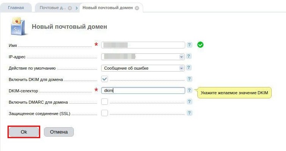Screen dimensions: 286x151
Task: Close the Новый почтовый домен tab
Action: click(x=137, y=8)
